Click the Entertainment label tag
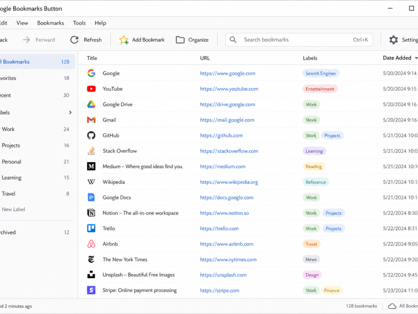Viewport: 418px width, 314px height. click(x=320, y=89)
